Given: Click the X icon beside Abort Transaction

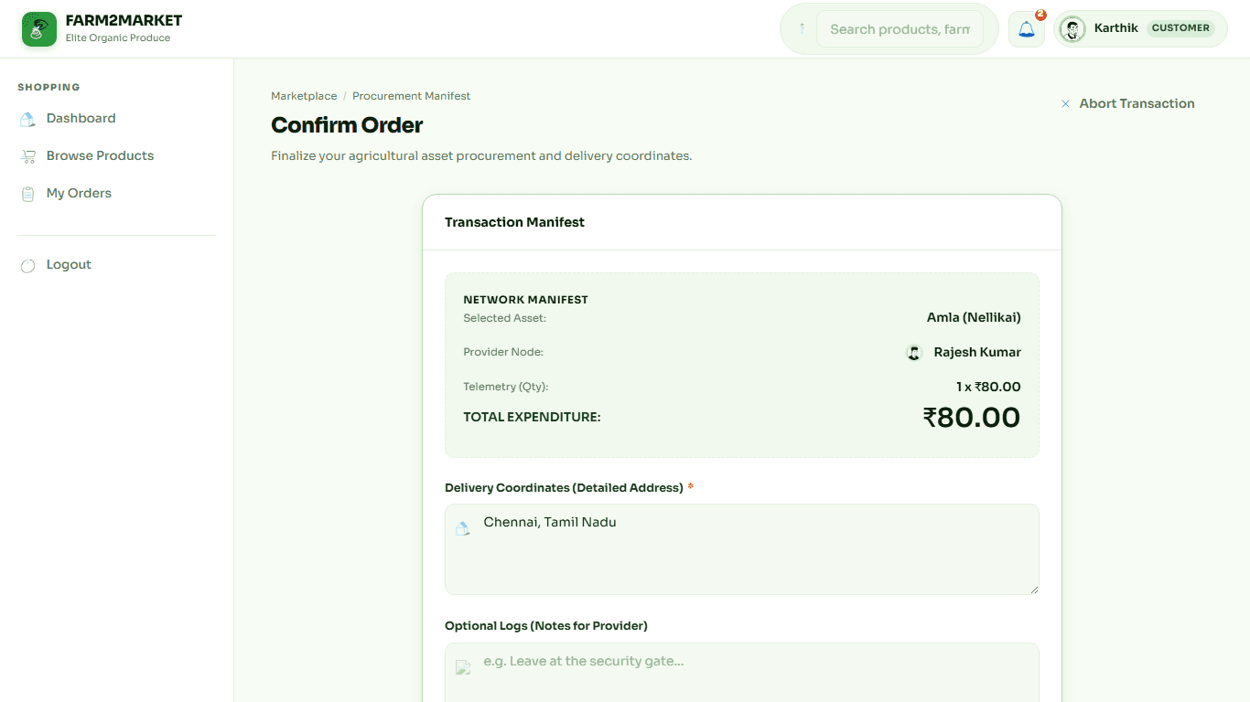Looking at the screenshot, I should pos(1065,104).
